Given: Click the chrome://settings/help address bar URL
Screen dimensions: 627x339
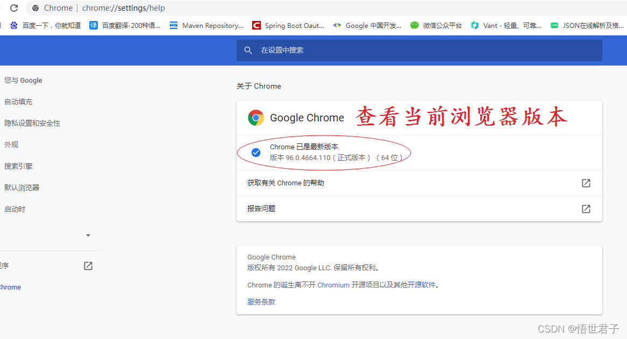Looking at the screenshot, I should pyautogui.click(x=124, y=8).
